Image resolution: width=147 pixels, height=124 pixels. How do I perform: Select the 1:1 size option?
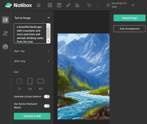19,81
